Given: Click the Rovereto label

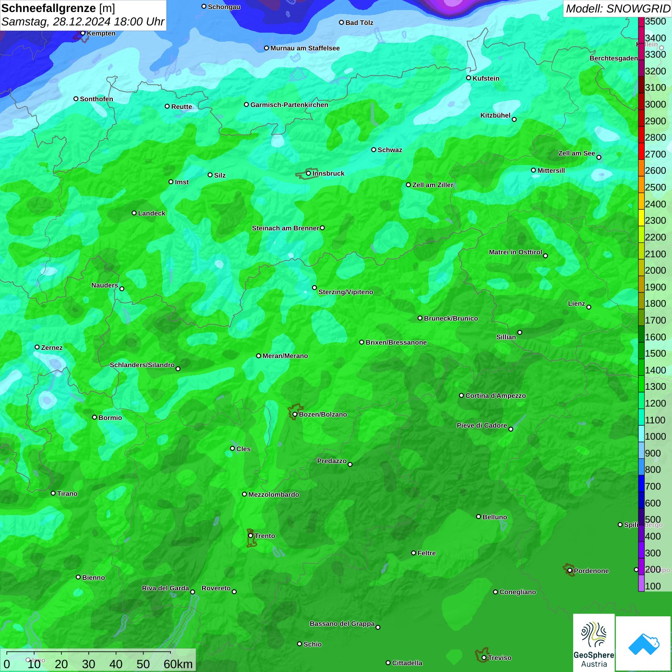Looking at the screenshot, I should [x=216, y=588].
